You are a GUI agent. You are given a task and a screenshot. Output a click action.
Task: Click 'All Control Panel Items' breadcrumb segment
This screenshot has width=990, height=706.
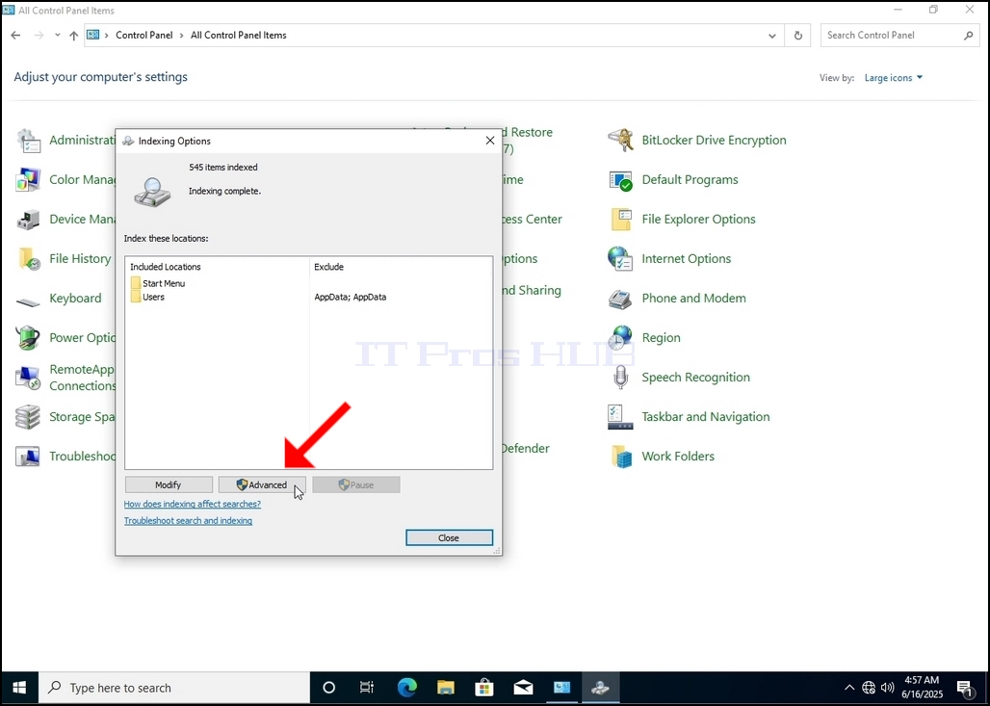click(x=239, y=36)
